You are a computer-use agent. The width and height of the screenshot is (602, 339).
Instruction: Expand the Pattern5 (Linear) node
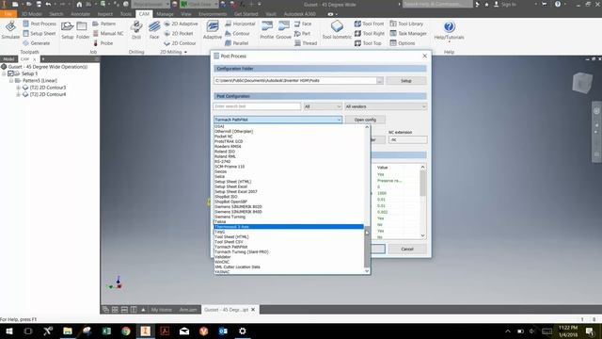[11, 80]
